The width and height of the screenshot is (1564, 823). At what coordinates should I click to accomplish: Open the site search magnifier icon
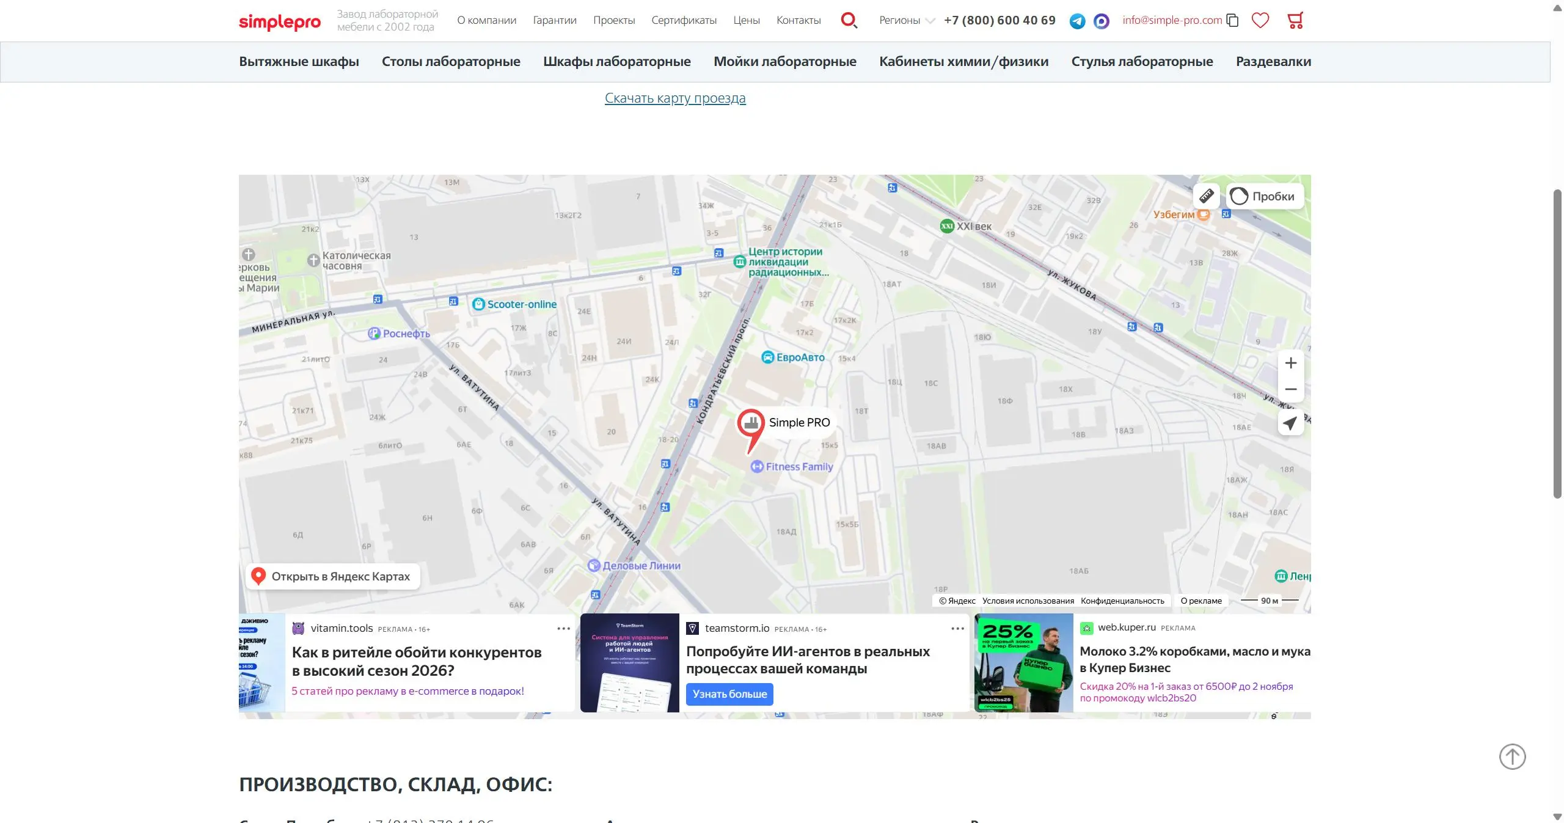[x=849, y=20]
